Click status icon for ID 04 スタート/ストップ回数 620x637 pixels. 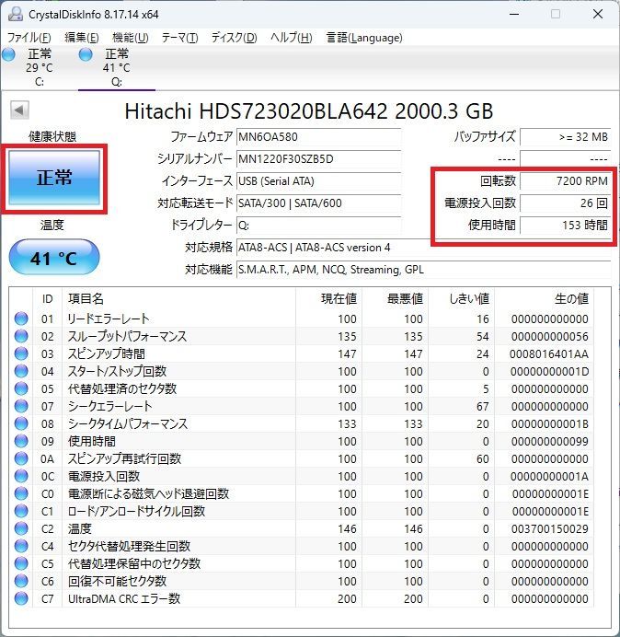point(21,371)
